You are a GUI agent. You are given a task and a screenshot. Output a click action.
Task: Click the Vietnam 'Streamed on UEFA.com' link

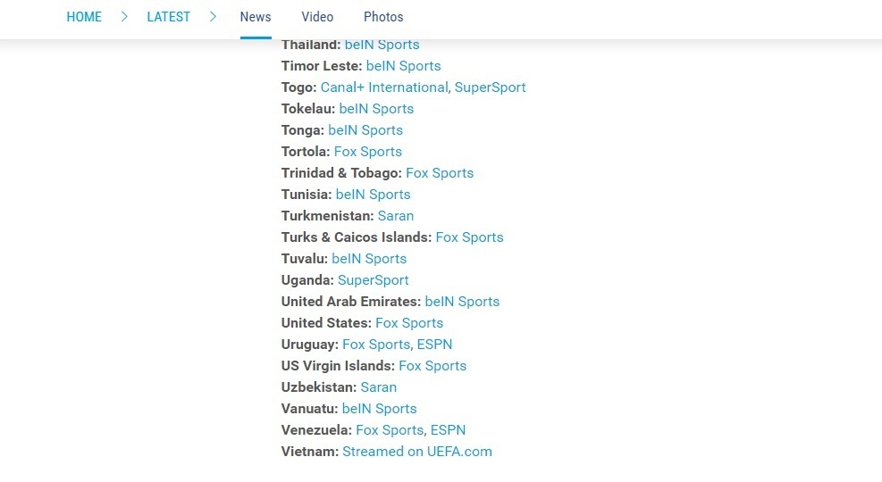click(x=416, y=452)
